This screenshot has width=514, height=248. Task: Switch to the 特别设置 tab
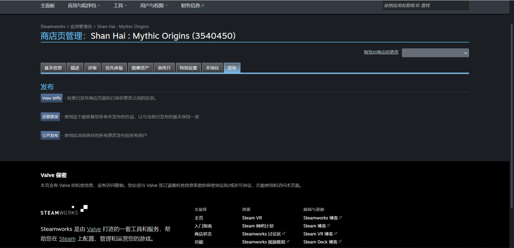[x=188, y=68]
